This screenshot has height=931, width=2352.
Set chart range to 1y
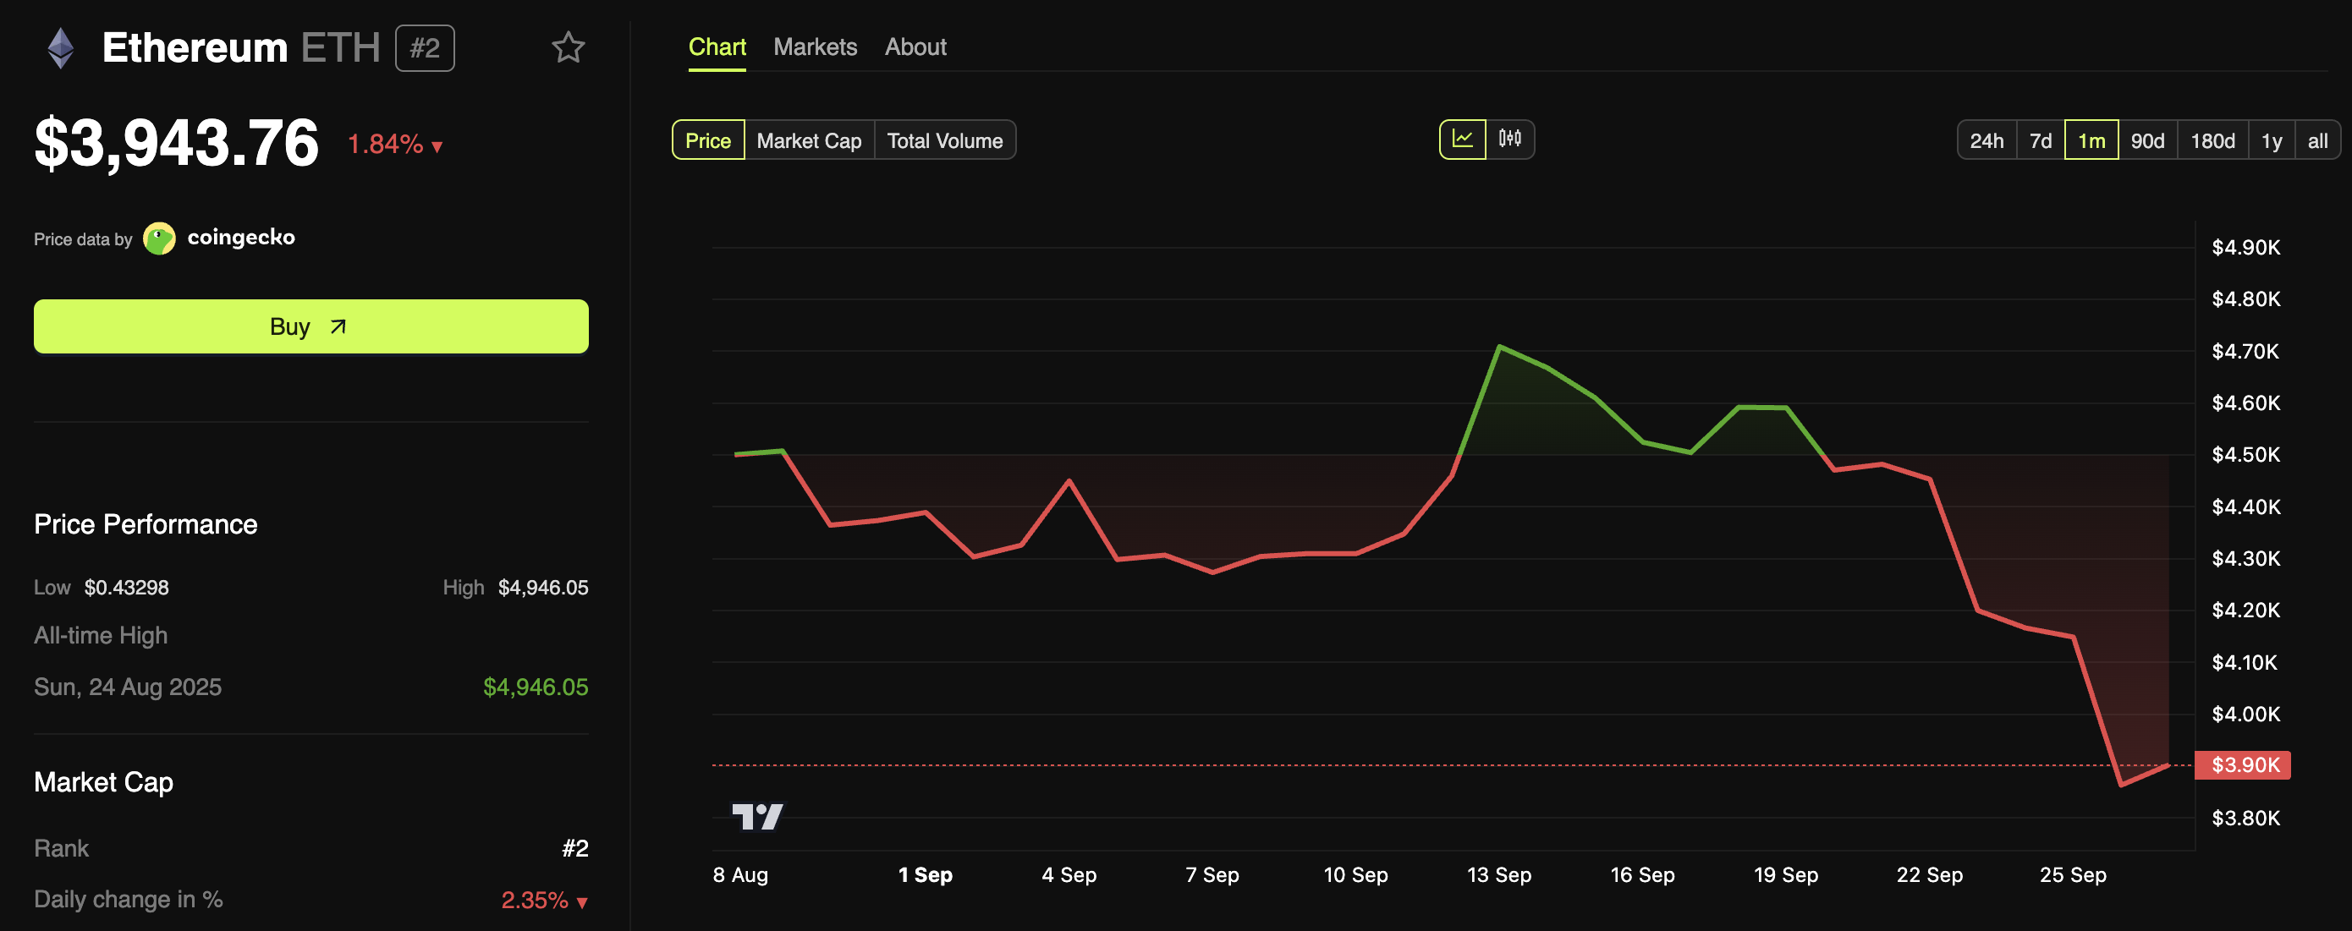[2271, 140]
